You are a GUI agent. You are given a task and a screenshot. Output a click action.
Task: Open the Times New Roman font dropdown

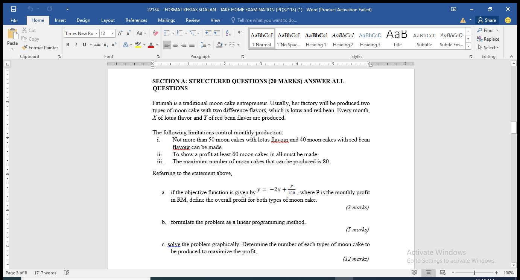[x=97, y=33]
